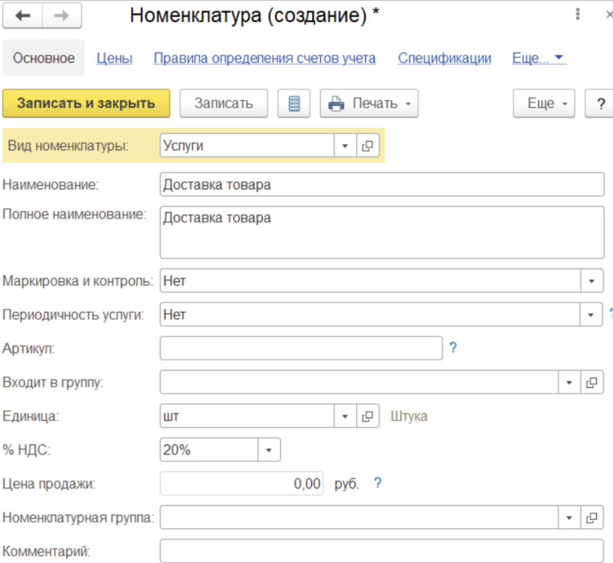Viewport: 613px width, 563px height.
Task: Expand the Периодичность услуги dropdown
Action: pyautogui.click(x=591, y=315)
